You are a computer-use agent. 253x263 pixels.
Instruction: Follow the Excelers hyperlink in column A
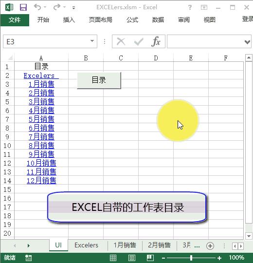(x=41, y=75)
